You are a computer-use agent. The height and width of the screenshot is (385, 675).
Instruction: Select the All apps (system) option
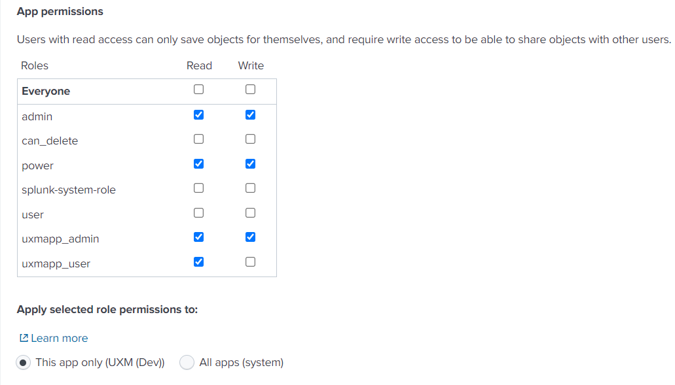pyautogui.click(x=187, y=362)
